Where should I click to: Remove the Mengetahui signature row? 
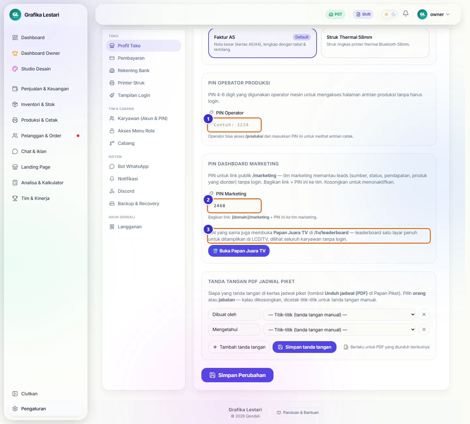(424, 329)
